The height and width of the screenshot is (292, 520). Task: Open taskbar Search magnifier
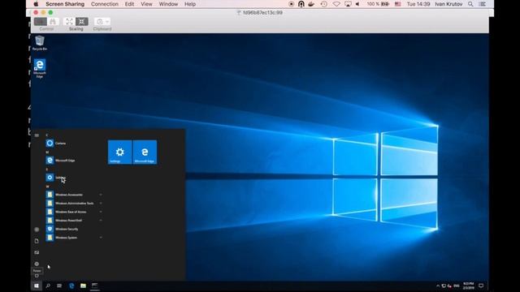48,286
